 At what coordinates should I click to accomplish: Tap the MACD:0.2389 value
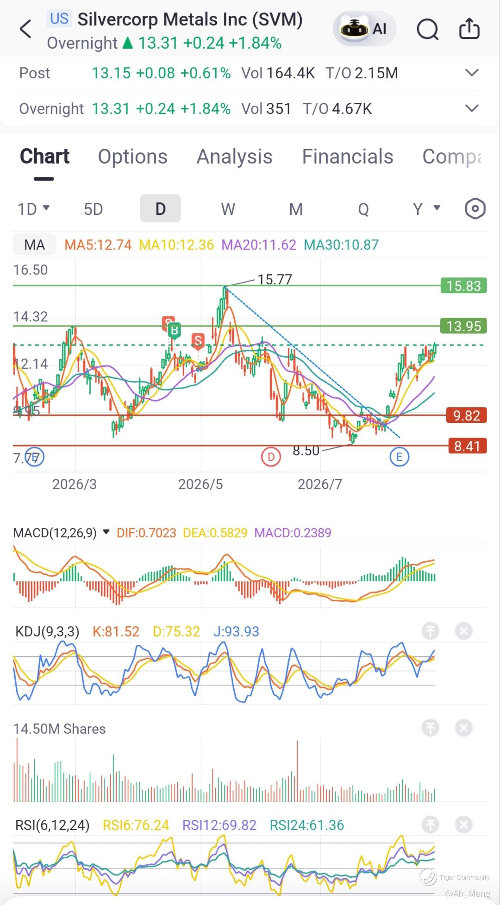(x=293, y=533)
